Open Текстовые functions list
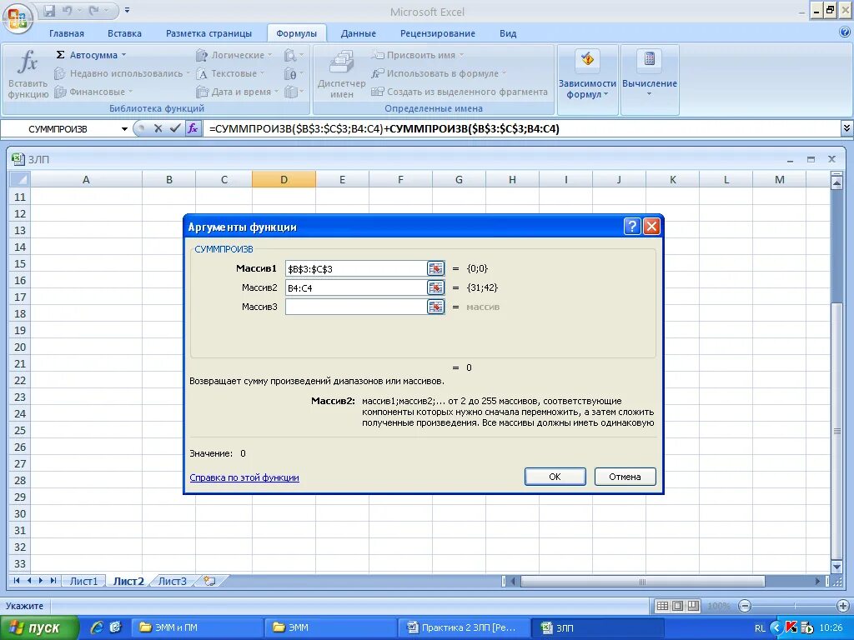This screenshot has height=640, width=854. click(230, 73)
